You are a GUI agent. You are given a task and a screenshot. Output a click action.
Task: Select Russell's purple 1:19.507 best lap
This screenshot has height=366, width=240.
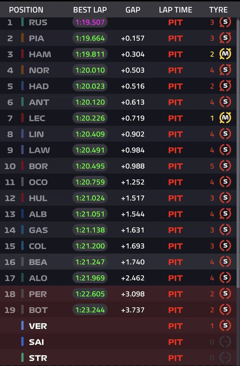tap(90, 22)
